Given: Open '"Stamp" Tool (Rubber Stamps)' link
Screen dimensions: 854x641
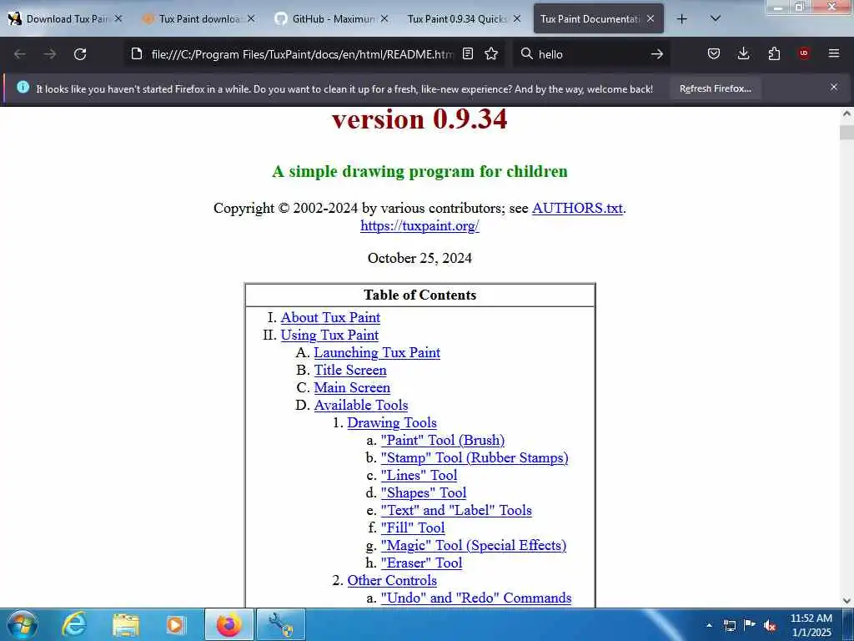Looking at the screenshot, I should [x=475, y=457].
